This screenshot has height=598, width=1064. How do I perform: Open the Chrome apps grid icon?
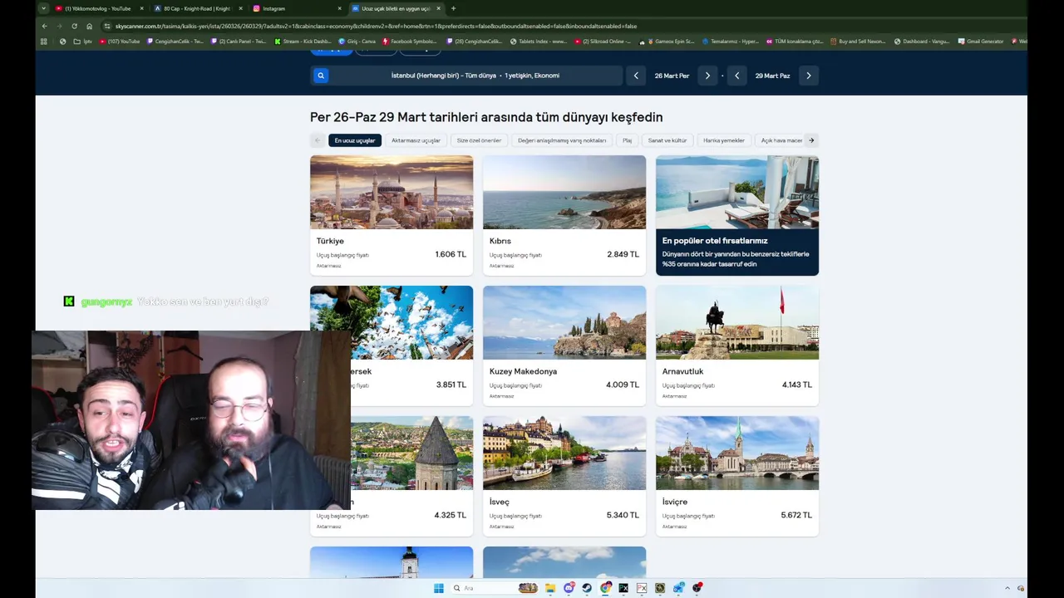pos(44,41)
